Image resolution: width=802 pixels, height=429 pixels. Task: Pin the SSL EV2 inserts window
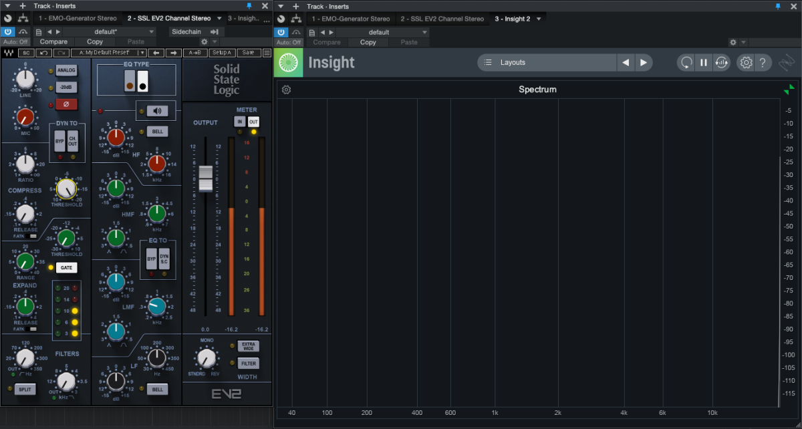250,6
